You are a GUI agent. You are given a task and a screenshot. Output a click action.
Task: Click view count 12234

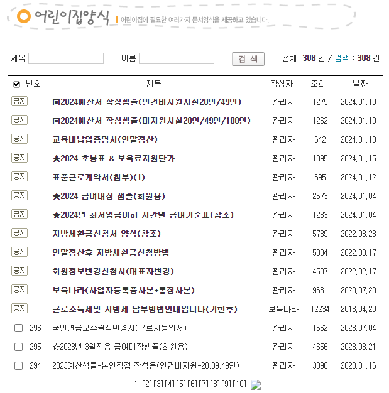tap(320, 309)
